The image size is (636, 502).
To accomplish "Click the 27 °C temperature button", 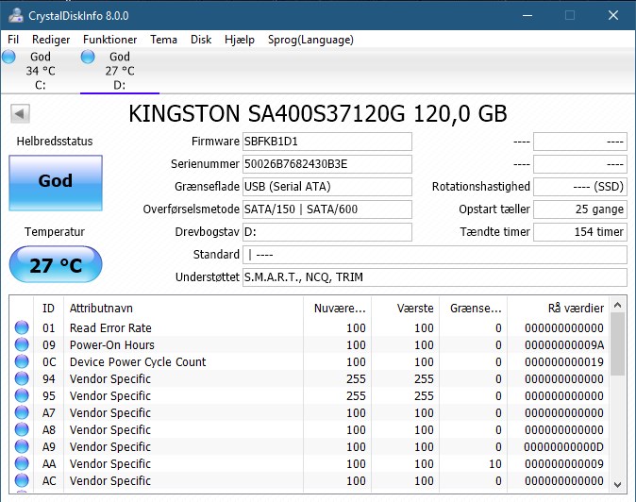I will (56, 265).
